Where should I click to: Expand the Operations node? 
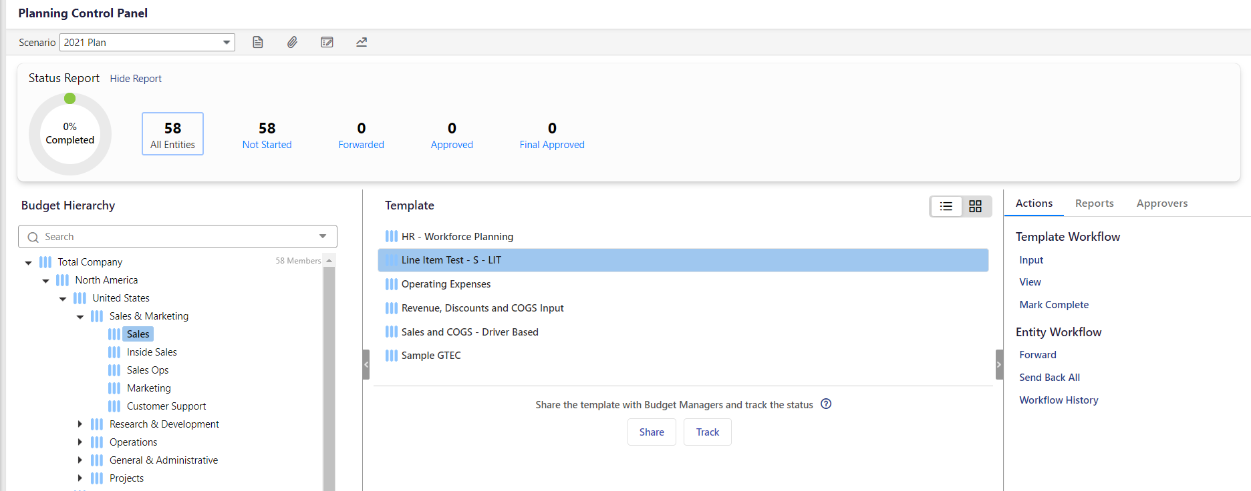point(80,442)
